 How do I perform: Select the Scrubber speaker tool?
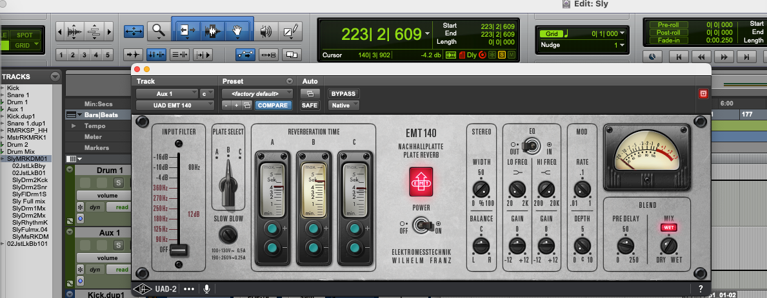(x=266, y=32)
